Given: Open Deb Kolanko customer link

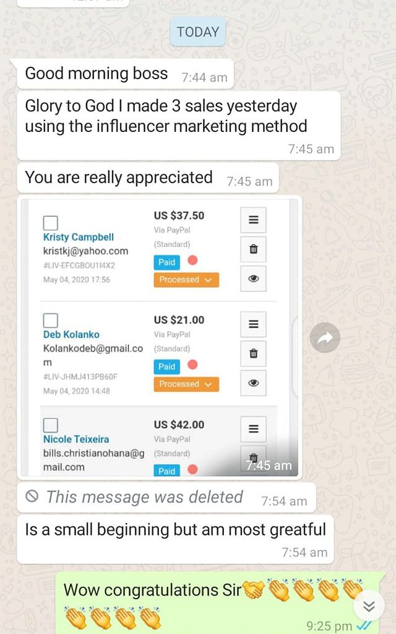Looking at the screenshot, I should pyautogui.click(x=71, y=335).
